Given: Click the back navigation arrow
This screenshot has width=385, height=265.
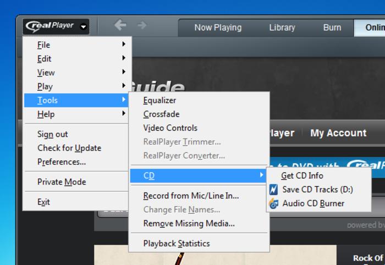Looking at the screenshot, I should coord(120,25).
